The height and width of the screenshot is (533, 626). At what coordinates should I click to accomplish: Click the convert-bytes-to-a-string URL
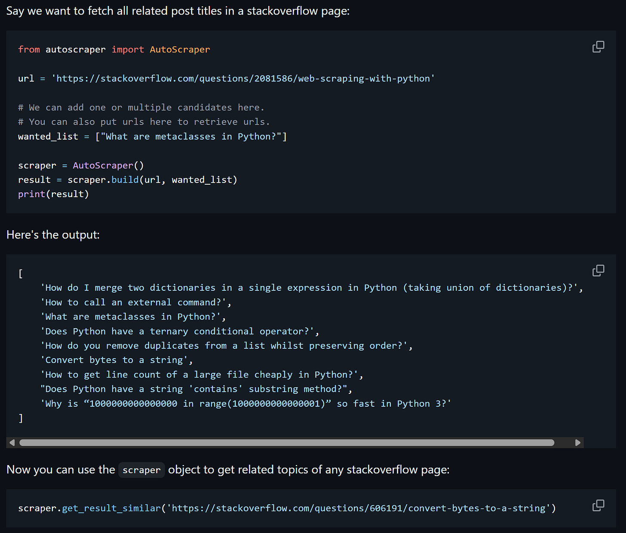[359, 508]
